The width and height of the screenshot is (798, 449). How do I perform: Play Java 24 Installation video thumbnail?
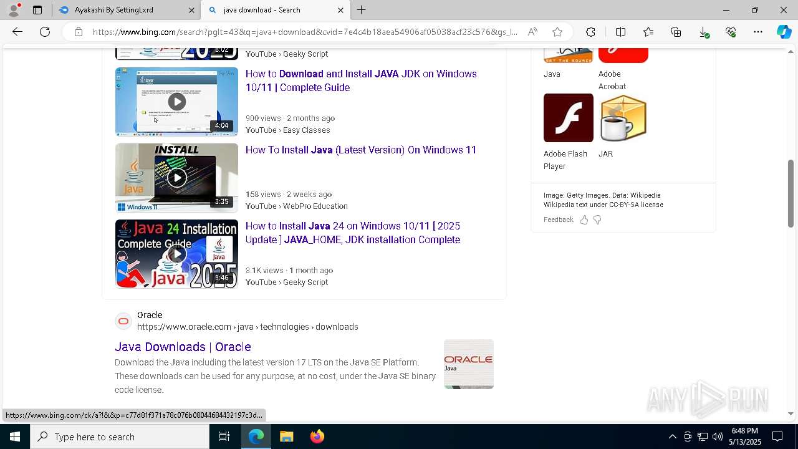pyautogui.click(x=176, y=254)
